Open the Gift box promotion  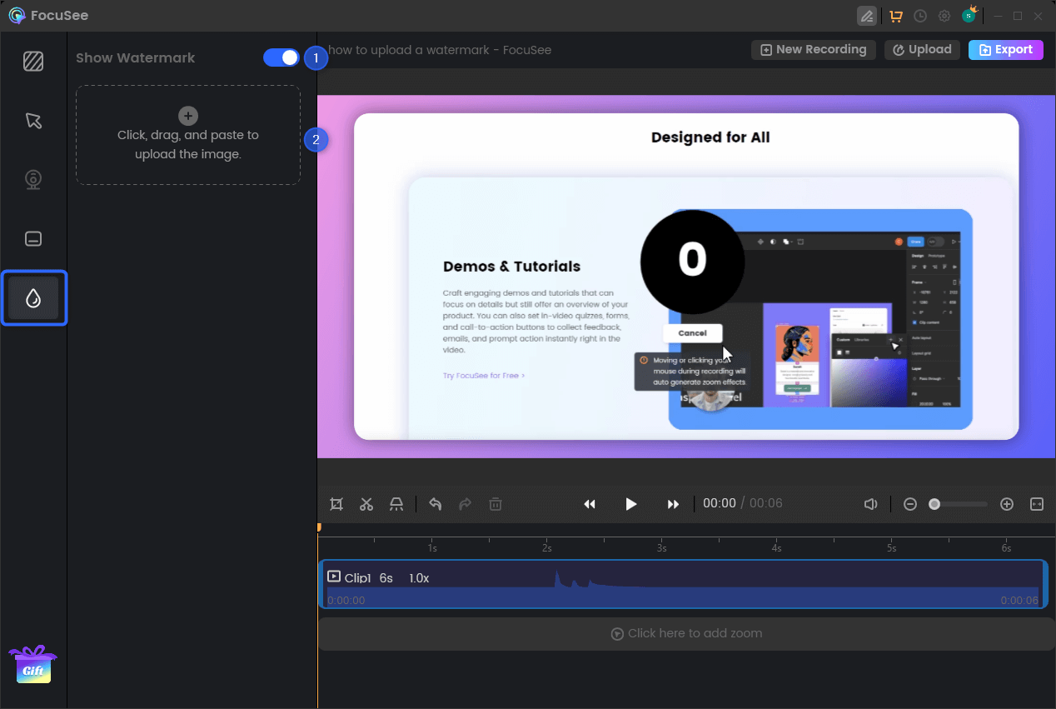click(33, 664)
